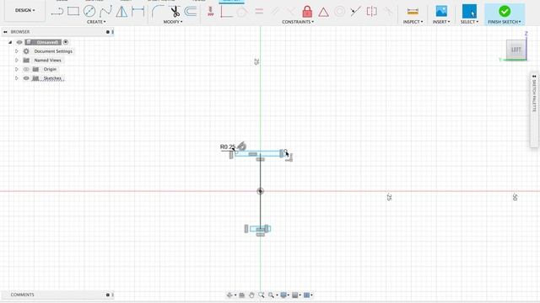The width and height of the screenshot is (540, 303).
Task: Select the Fillet tool in Modify
Action: pyautogui.click(x=158, y=11)
